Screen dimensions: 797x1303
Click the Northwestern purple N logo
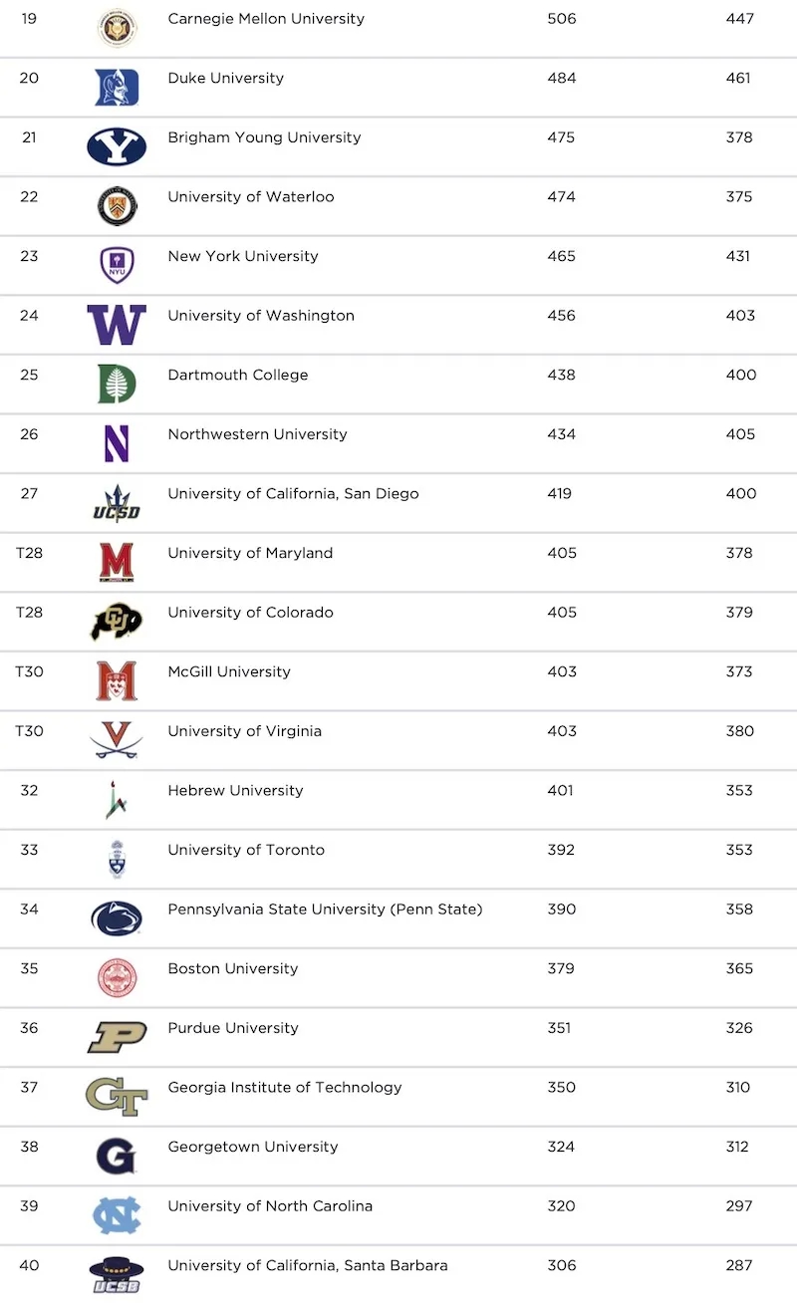117,443
